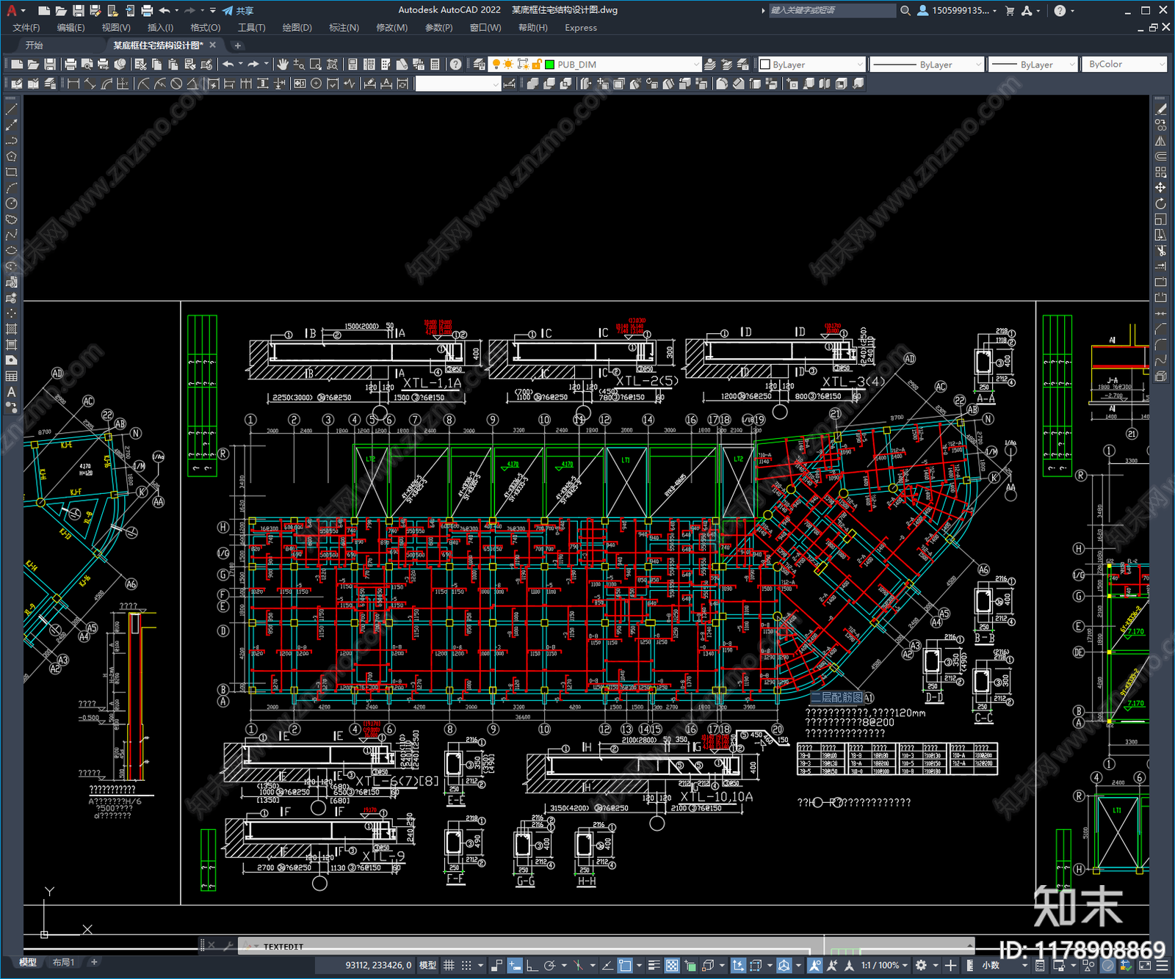This screenshot has width=1175, height=979.
Task: Open the 文件(F) menu
Action: [26, 28]
